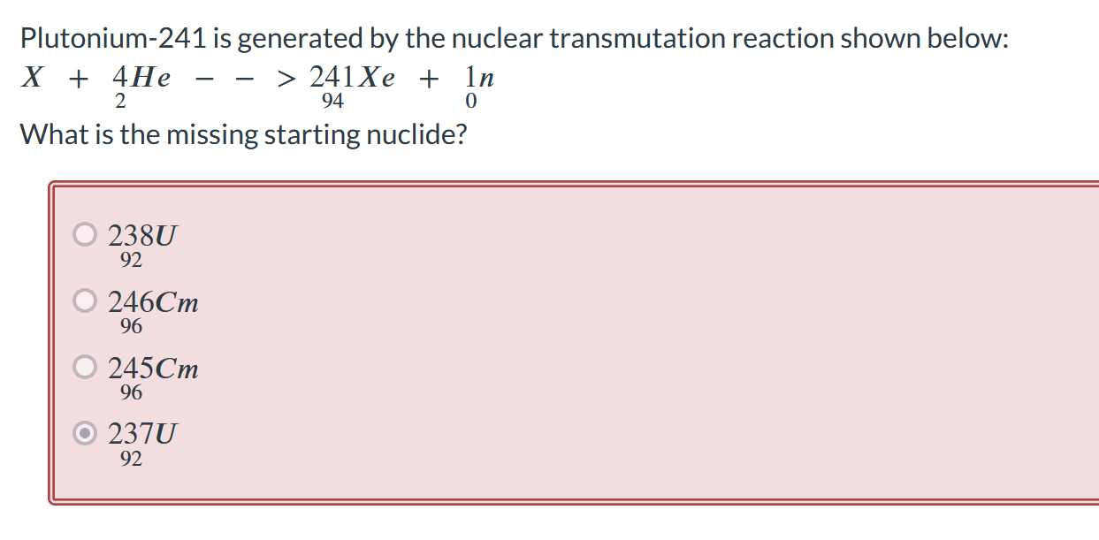Click the 4He term in the equation

coord(143,79)
